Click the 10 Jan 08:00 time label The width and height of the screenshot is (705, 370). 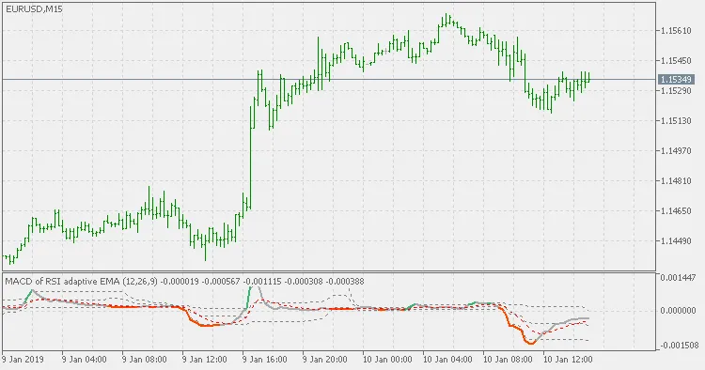508,360
